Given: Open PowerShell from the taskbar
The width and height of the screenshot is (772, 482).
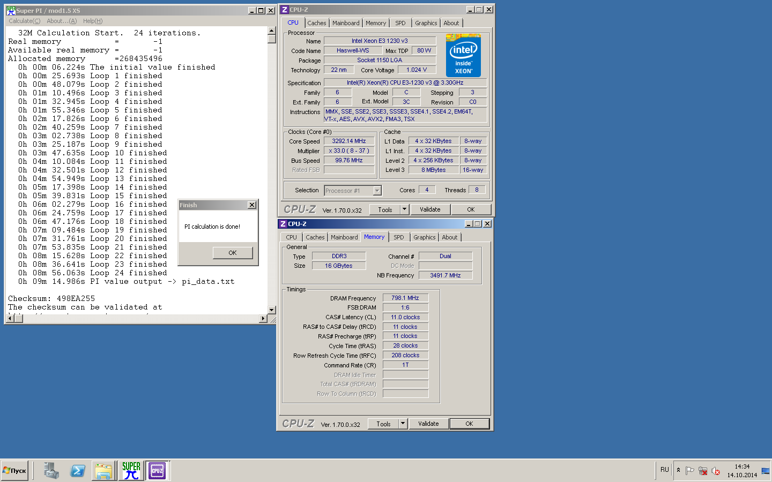Looking at the screenshot, I should pos(78,471).
